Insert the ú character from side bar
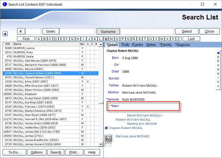Viewport: 222px width, 158px height. [218, 86]
